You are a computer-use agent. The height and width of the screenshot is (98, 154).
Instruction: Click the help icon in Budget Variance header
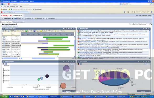pyautogui.click(x=66, y=61)
